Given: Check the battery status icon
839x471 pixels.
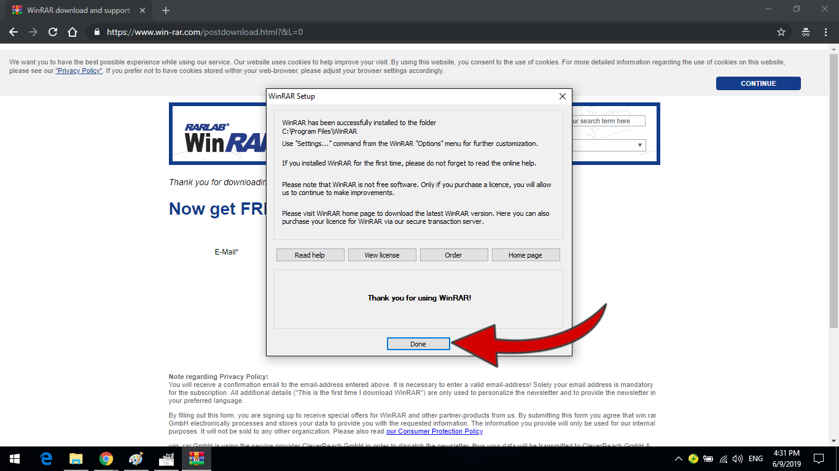Looking at the screenshot, I should coord(708,459).
